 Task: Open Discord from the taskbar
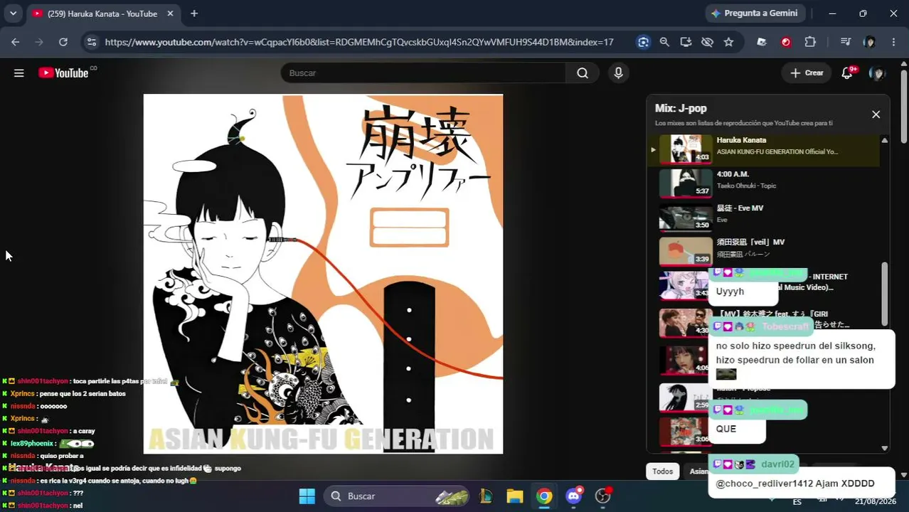(x=573, y=496)
